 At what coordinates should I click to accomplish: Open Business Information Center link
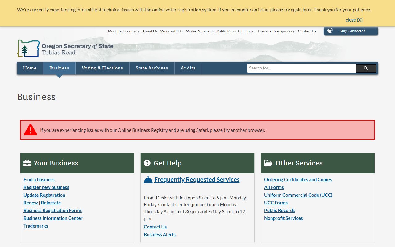coord(53,218)
